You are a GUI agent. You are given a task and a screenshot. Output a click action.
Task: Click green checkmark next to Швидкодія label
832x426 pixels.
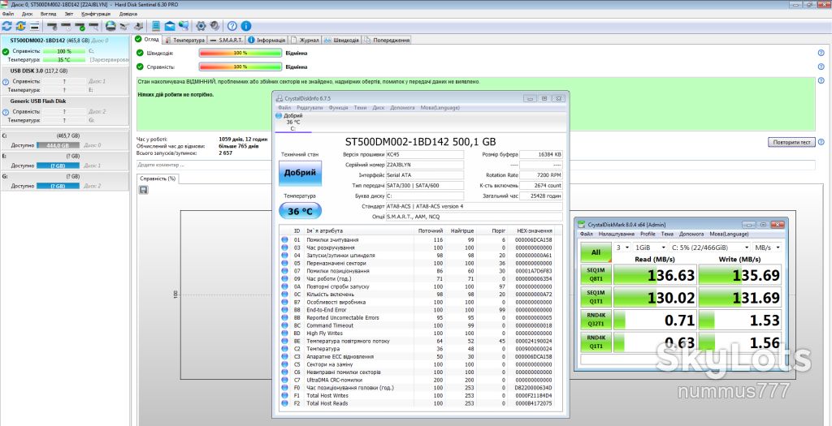tap(140, 53)
